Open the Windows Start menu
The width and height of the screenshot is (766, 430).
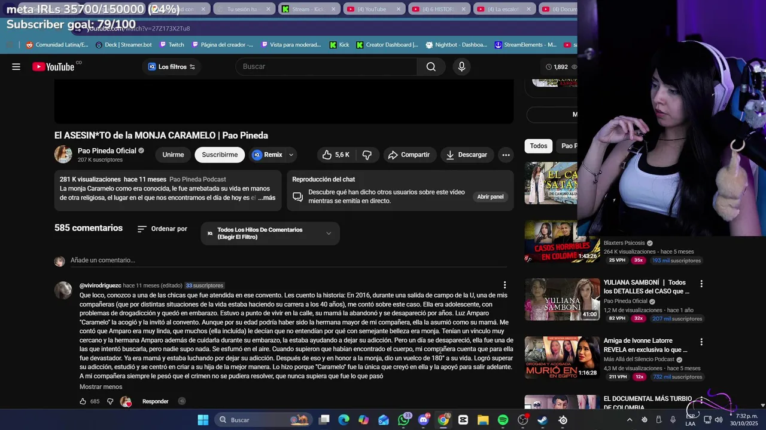tap(203, 420)
